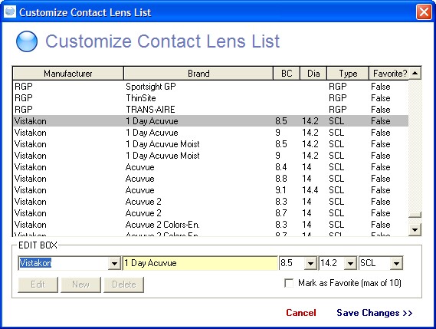Select Acuvue 2 with BC 8.7
This screenshot has height=329, width=436.
[x=211, y=213]
